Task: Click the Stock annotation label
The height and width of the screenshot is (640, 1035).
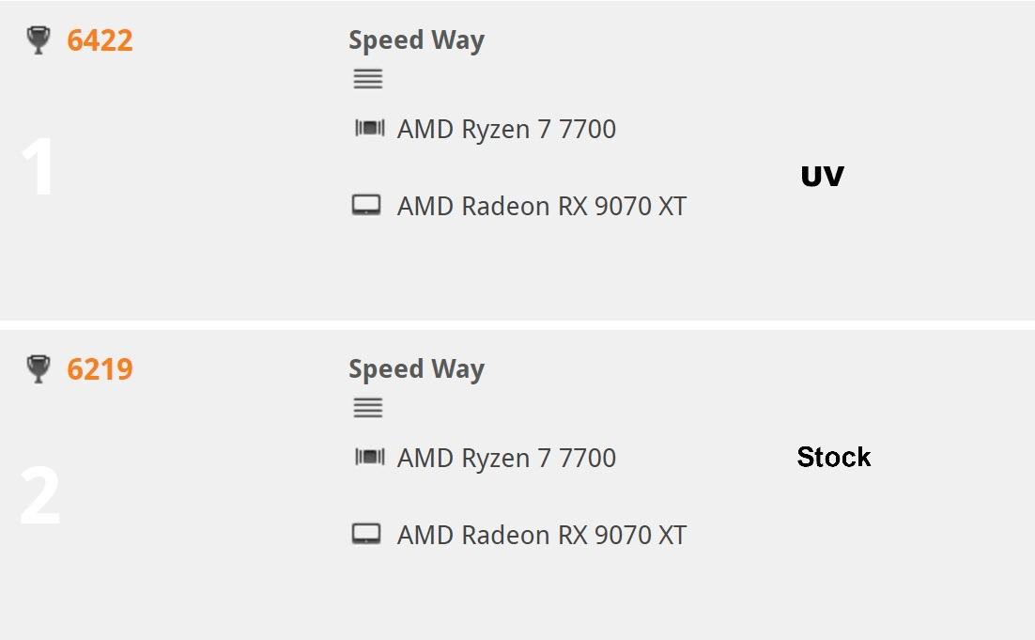Action: [x=833, y=458]
